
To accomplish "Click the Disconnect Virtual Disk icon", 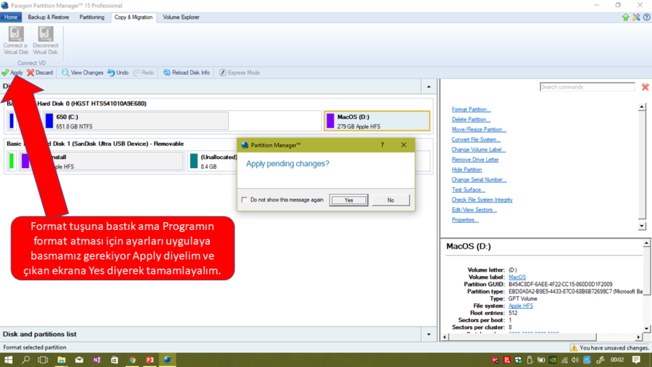I will [46, 35].
